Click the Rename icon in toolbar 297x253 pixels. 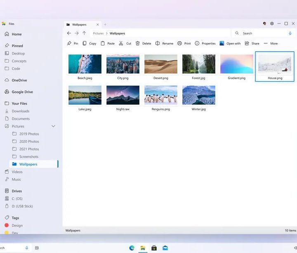[x=158, y=43]
